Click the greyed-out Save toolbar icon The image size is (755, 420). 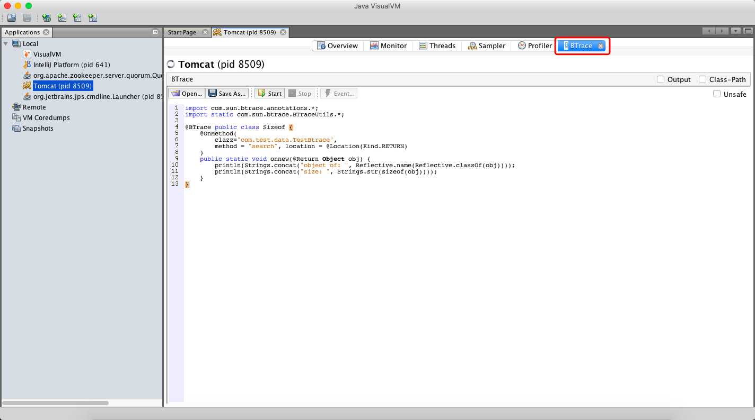pos(27,18)
